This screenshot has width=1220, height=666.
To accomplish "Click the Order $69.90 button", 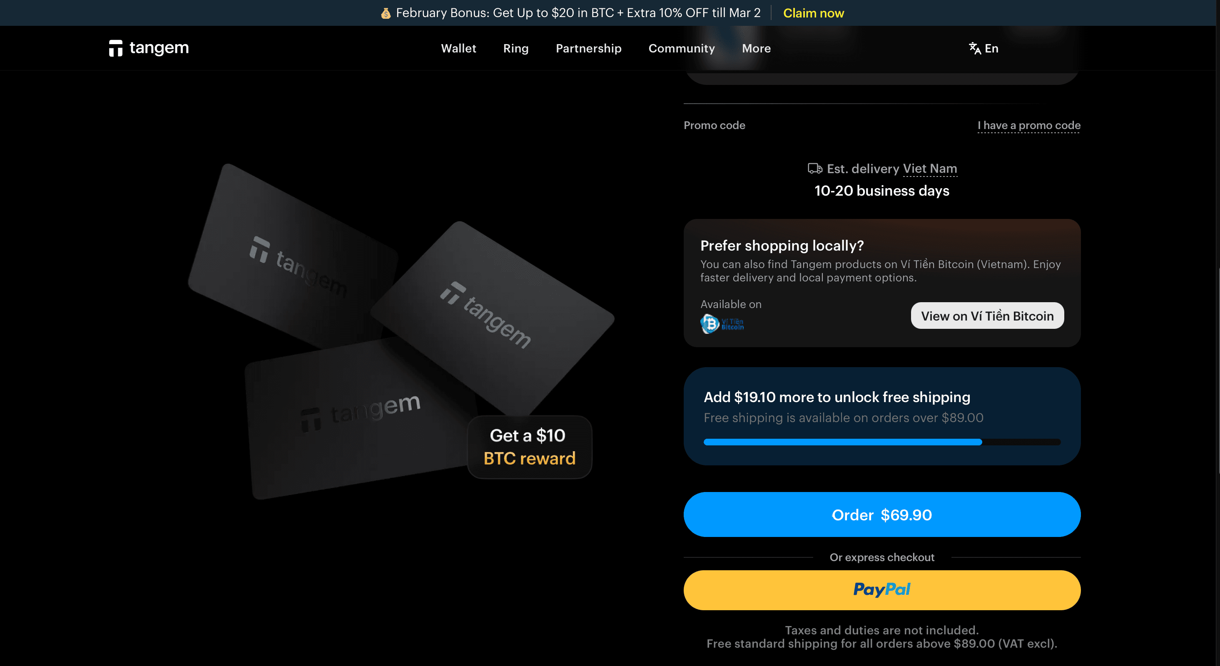I will [882, 514].
